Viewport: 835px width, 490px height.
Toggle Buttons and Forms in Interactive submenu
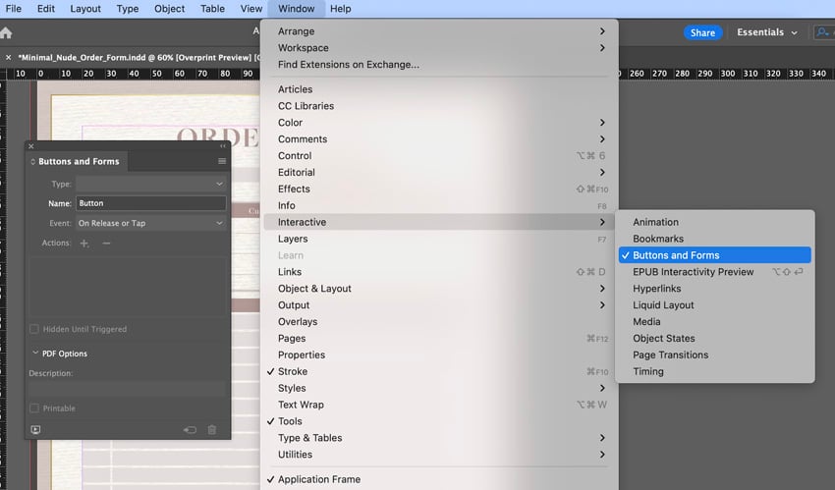714,255
